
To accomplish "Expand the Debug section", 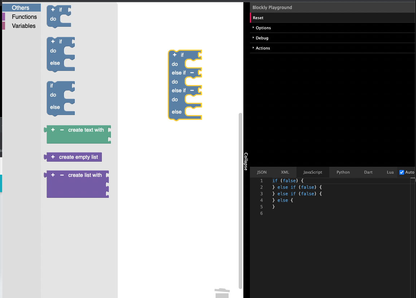I will [333, 38].
